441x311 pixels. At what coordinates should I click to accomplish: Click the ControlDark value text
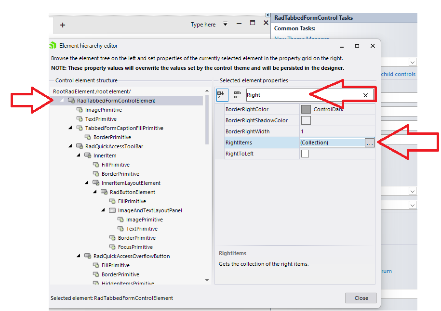point(329,109)
